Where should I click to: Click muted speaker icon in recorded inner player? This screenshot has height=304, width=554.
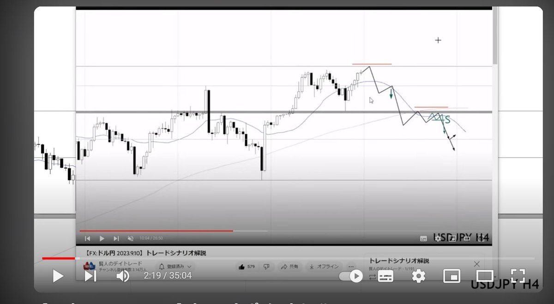pyautogui.click(x=131, y=238)
